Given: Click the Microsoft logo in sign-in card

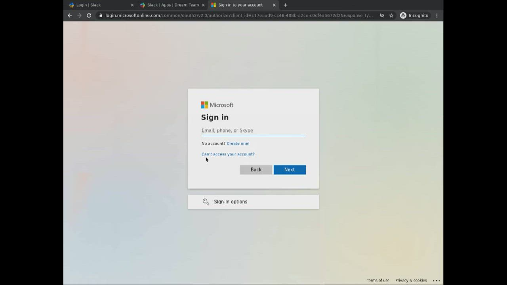Looking at the screenshot, I should 217,105.
